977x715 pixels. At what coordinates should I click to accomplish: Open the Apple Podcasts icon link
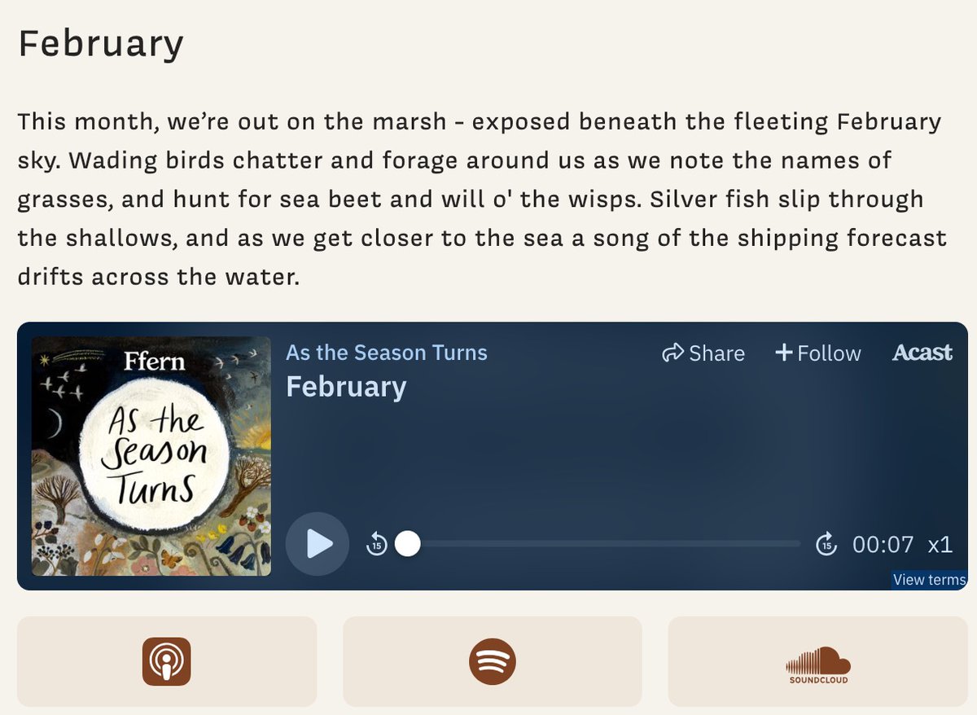pos(167,661)
